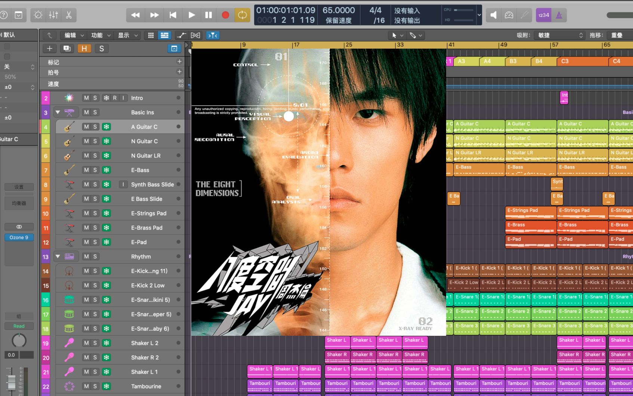Select the C3 arrangement marker
This screenshot has height=396, width=633.
pyautogui.click(x=583, y=61)
